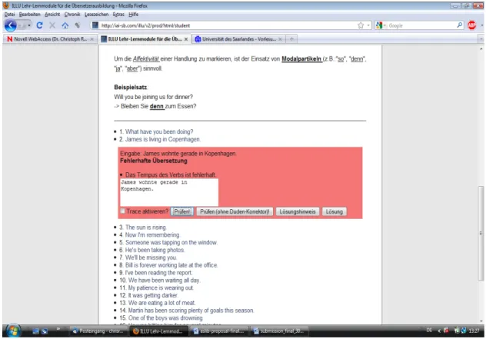Click the Stop loading X icon
Screen dimensions: 486x339
(52, 25)
